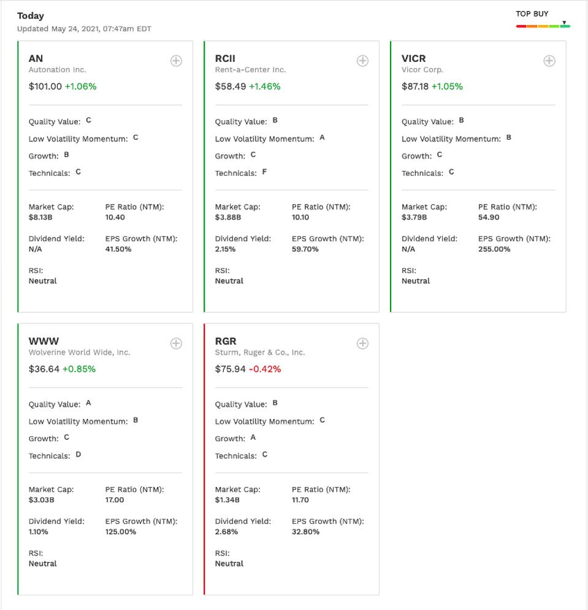The width and height of the screenshot is (588, 610).
Task: Click the TOP BUY rating color bar
Action: coord(543,26)
